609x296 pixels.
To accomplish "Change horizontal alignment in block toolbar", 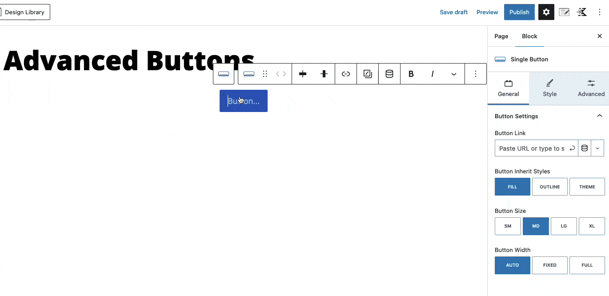I will (x=303, y=74).
